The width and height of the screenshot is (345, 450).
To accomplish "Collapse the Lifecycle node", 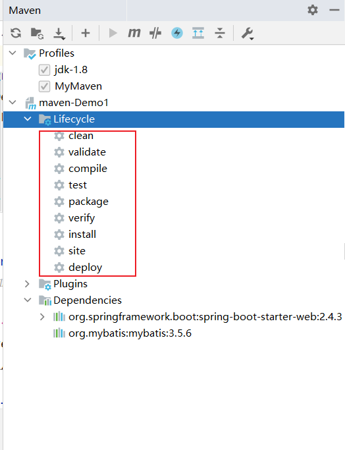I will point(28,119).
